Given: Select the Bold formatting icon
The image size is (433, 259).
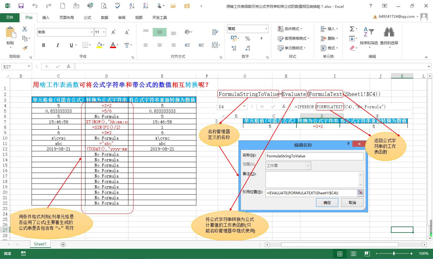Looking at the screenshot, I should (43, 45).
